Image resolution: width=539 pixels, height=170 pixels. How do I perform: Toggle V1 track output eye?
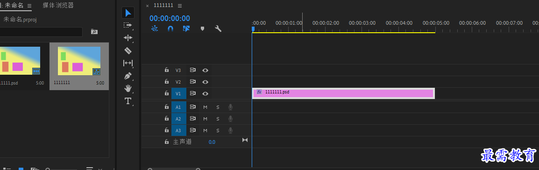[205, 93]
